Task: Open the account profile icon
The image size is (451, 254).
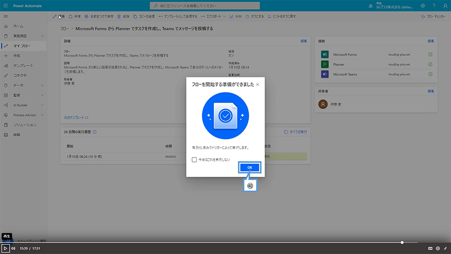Action: (x=445, y=6)
